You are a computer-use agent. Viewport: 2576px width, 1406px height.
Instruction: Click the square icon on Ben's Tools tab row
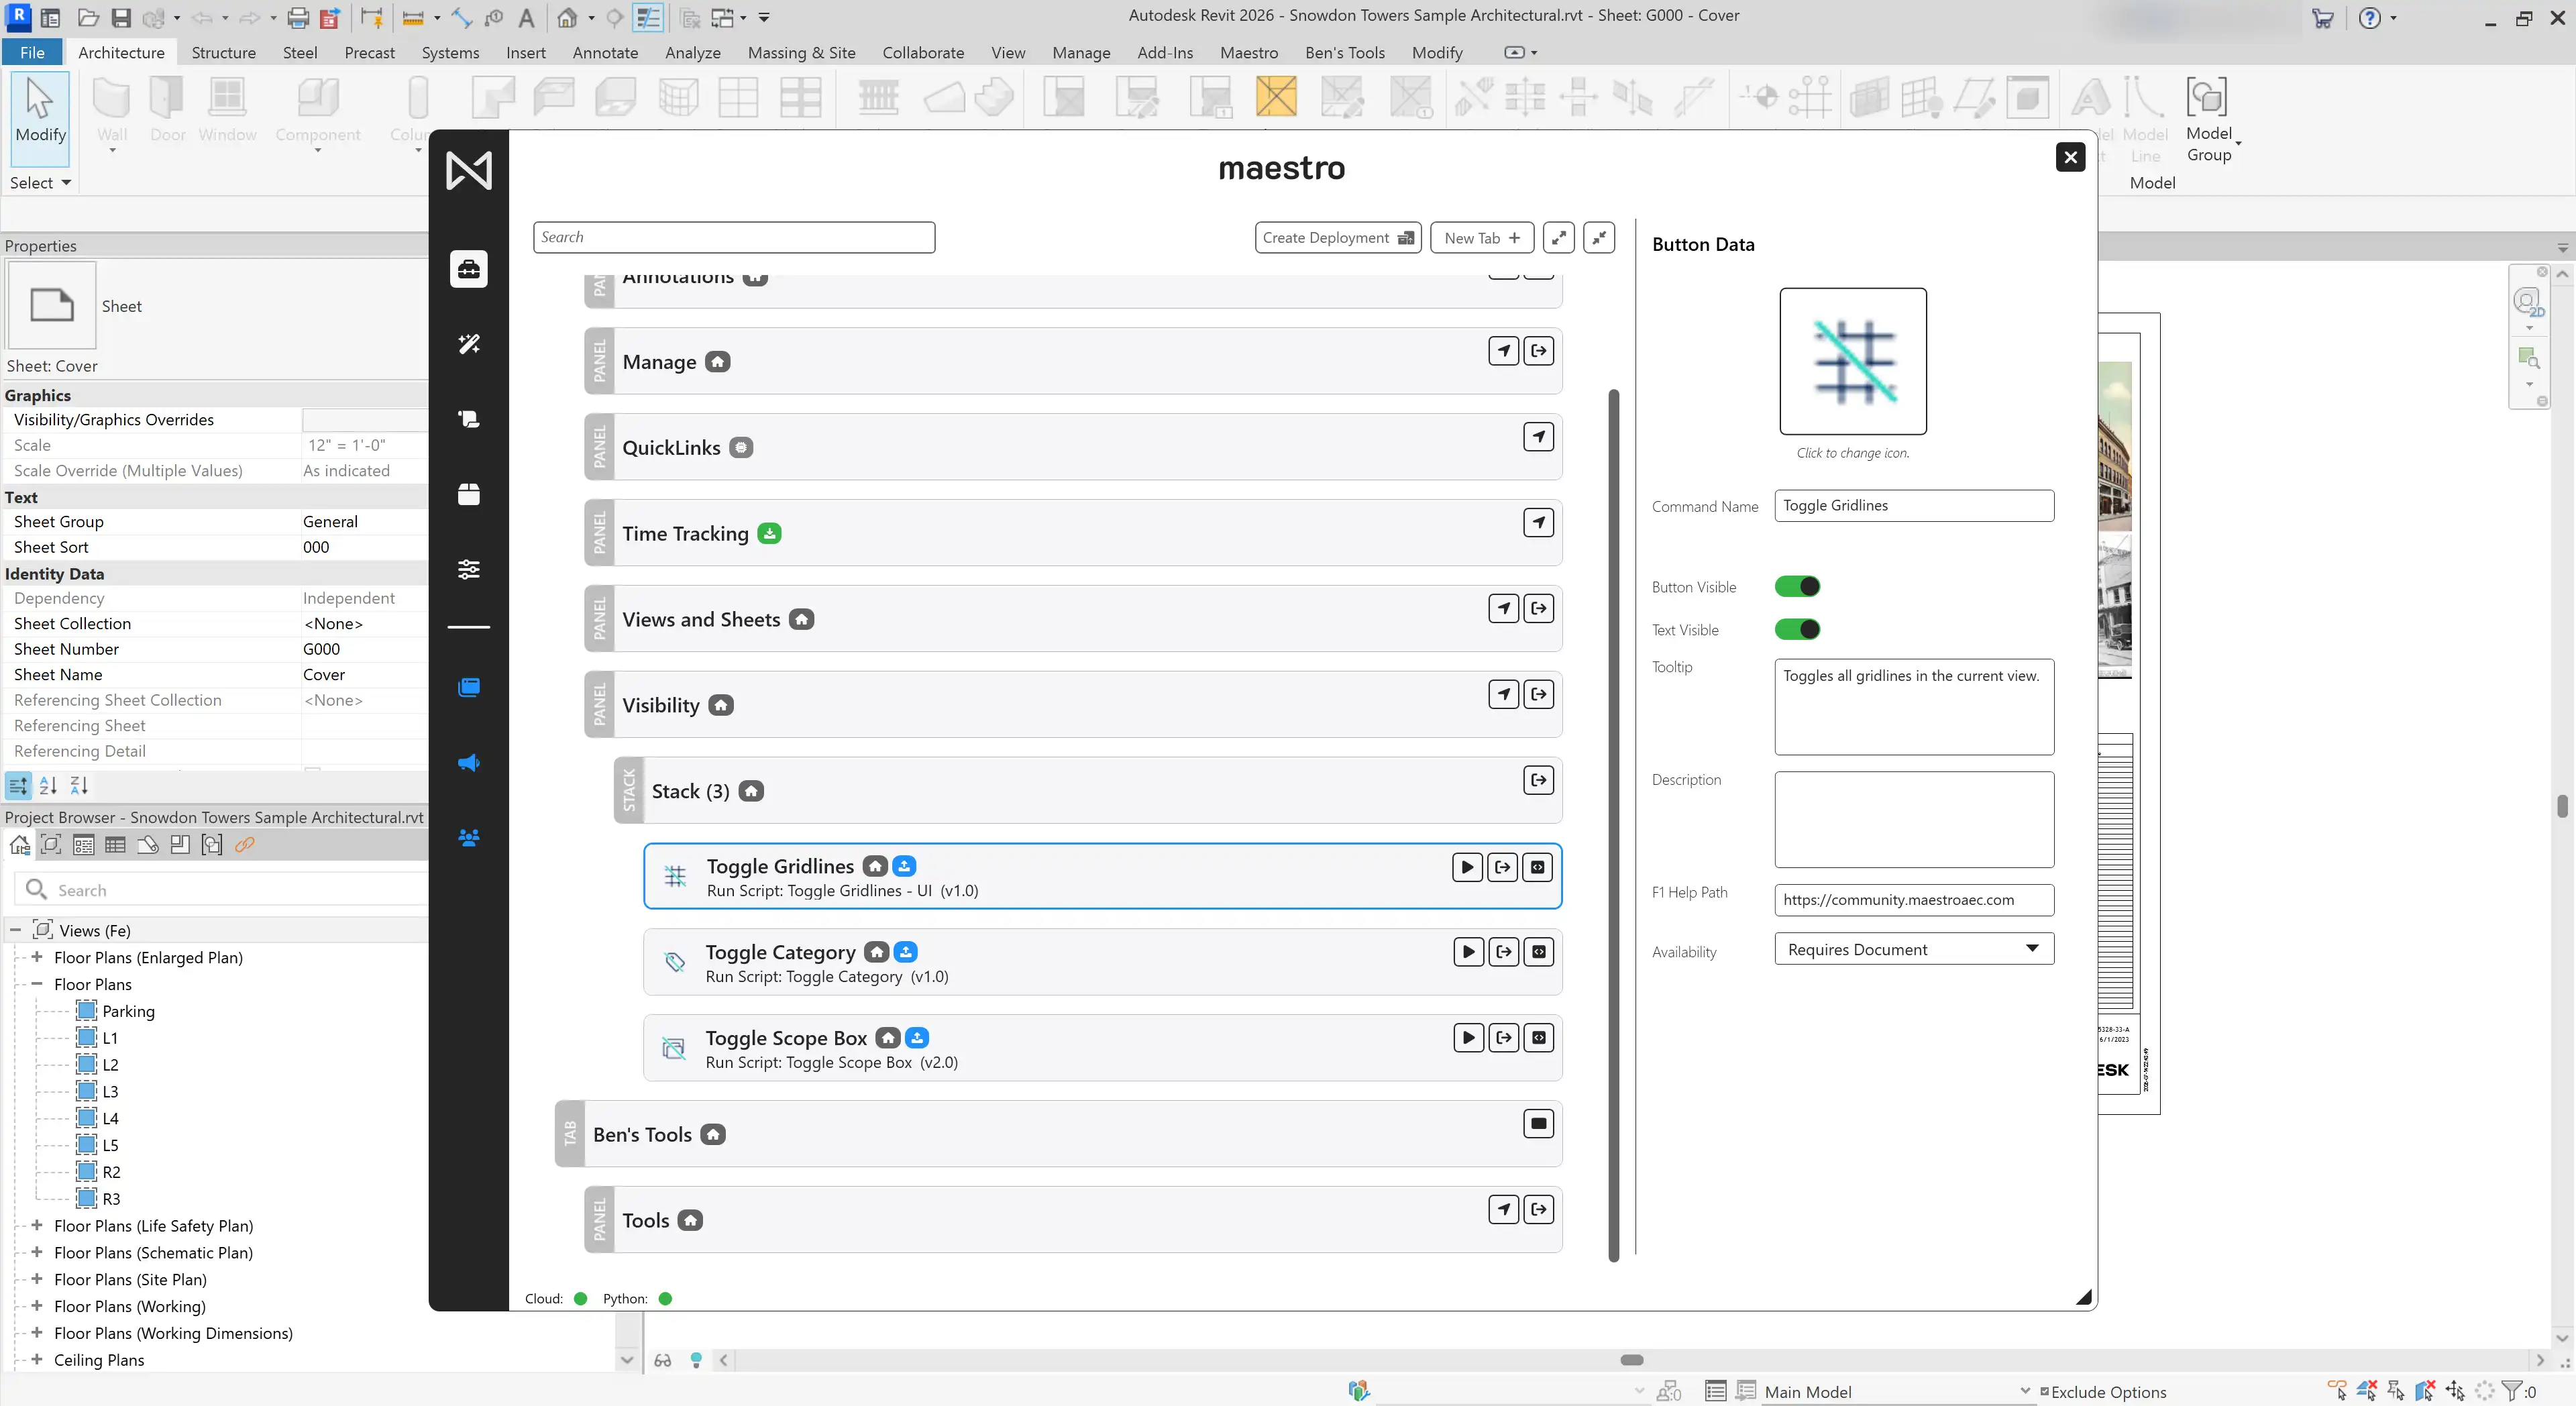1539,1124
